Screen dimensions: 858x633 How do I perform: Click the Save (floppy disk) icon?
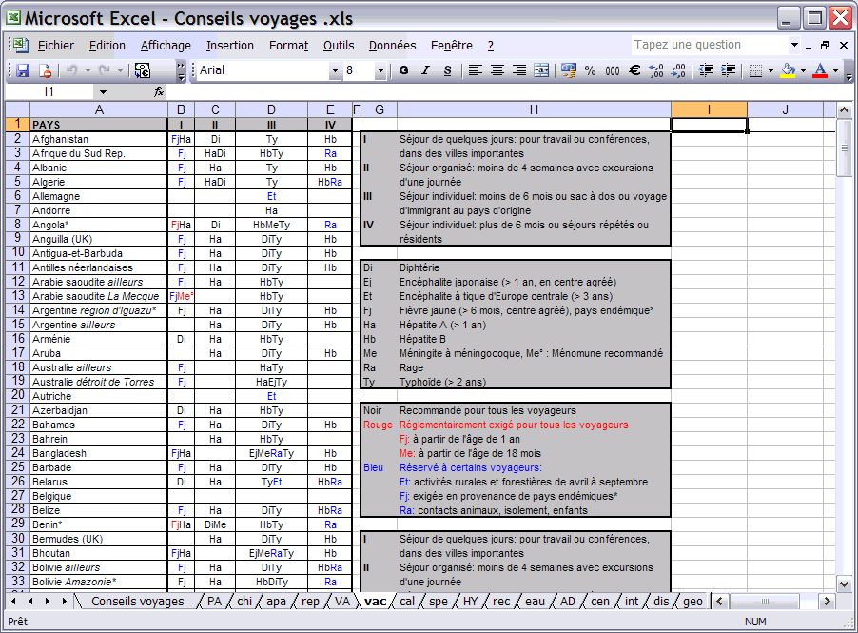[x=23, y=70]
